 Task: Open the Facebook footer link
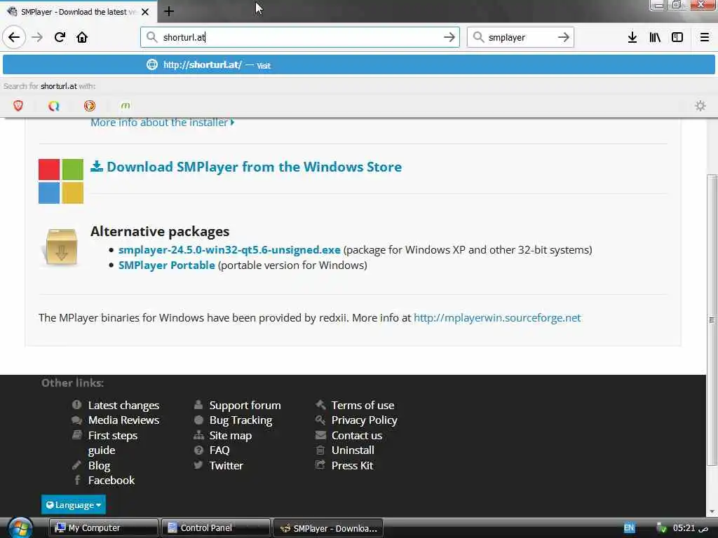(111, 481)
